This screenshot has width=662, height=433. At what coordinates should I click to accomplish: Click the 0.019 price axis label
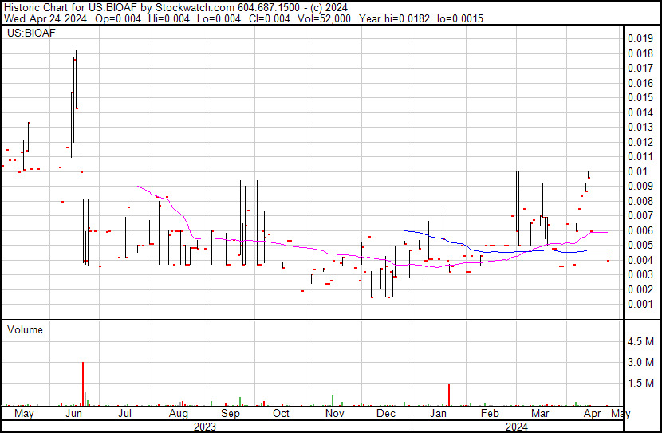[640, 39]
